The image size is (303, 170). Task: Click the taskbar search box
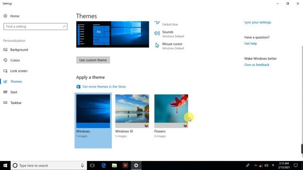click(x=49, y=165)
